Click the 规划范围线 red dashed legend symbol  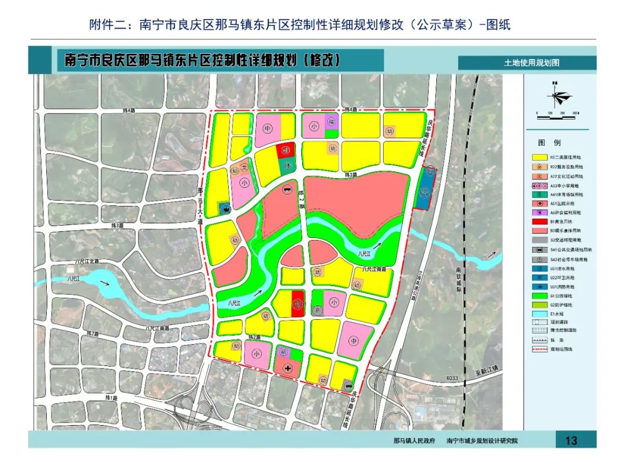coord(540,349)
